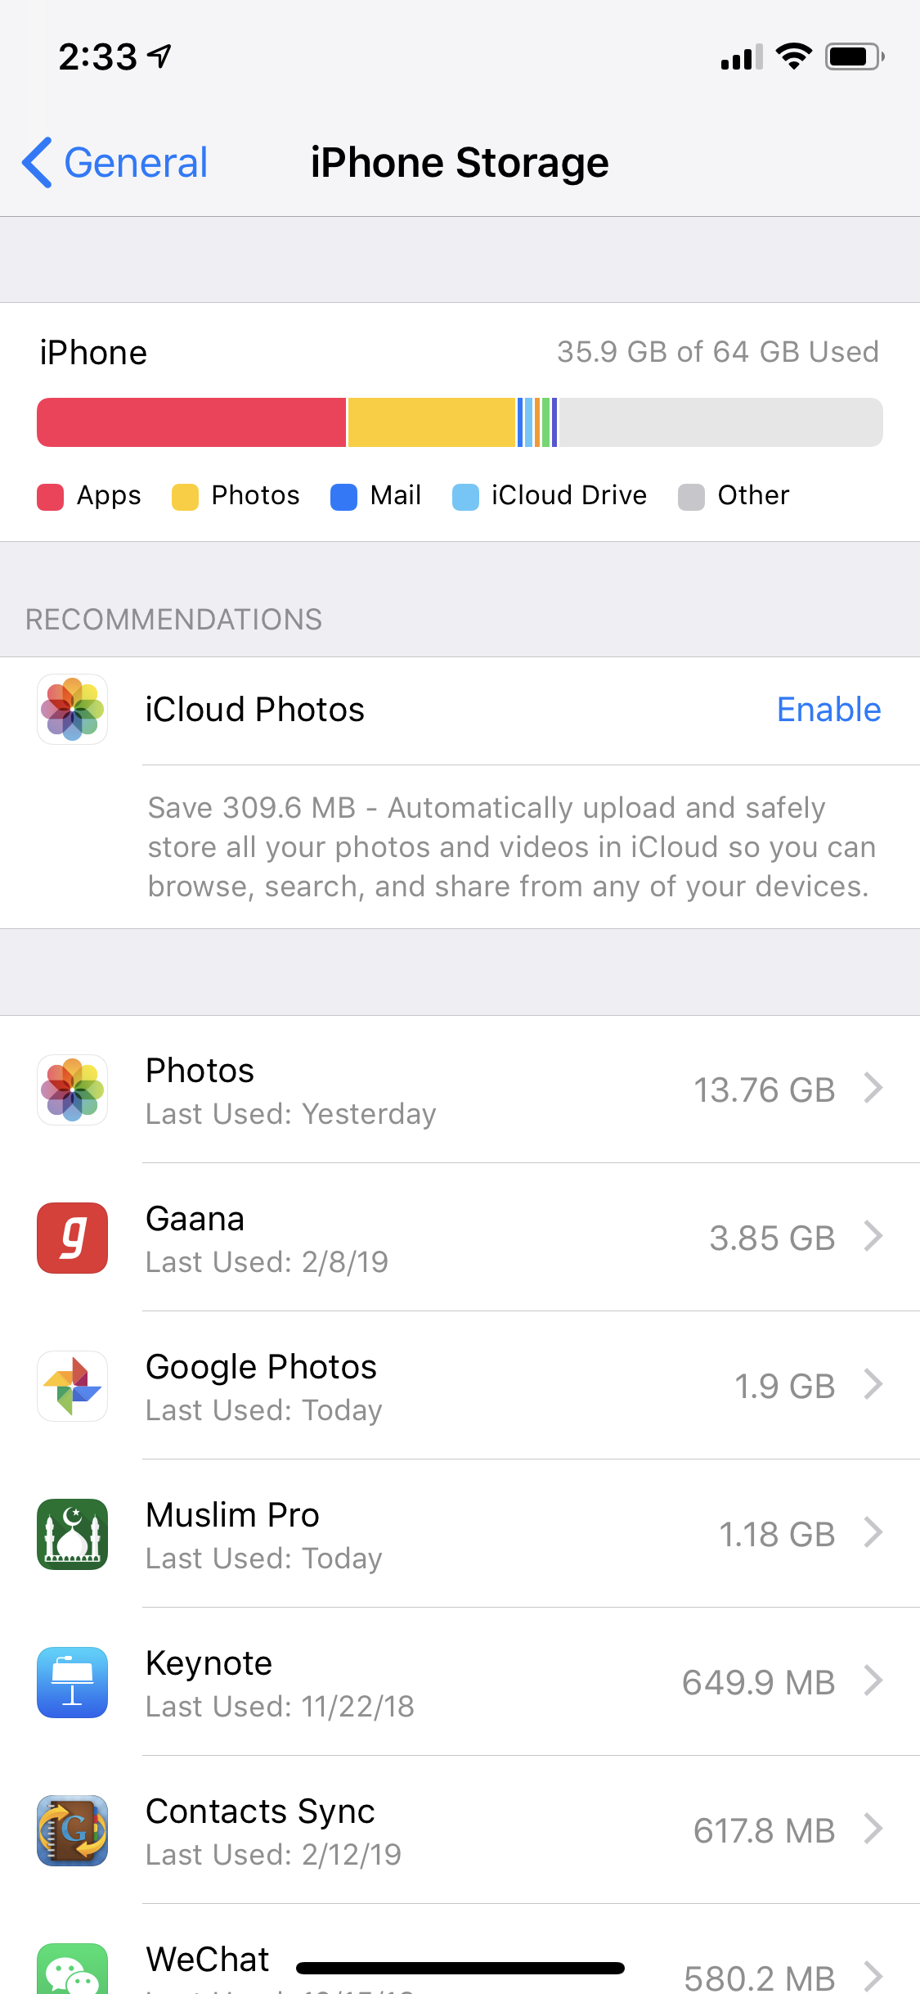
Task: Tap the battery status icon
Action: (x=854, y=56)
